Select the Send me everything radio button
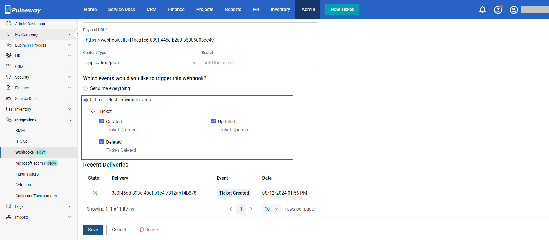Viewport: 549px width, 240px height. click(x=85, y=88)
